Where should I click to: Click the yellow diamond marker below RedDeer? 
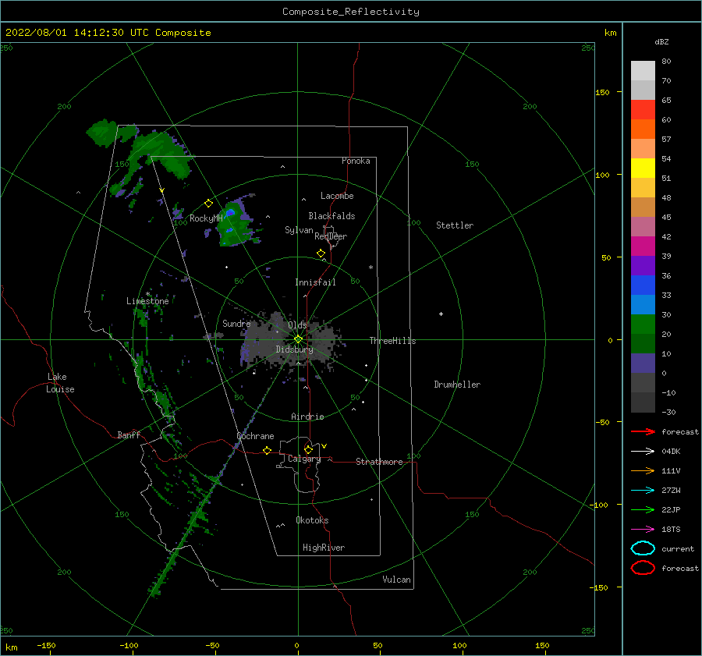coord(321,254)
